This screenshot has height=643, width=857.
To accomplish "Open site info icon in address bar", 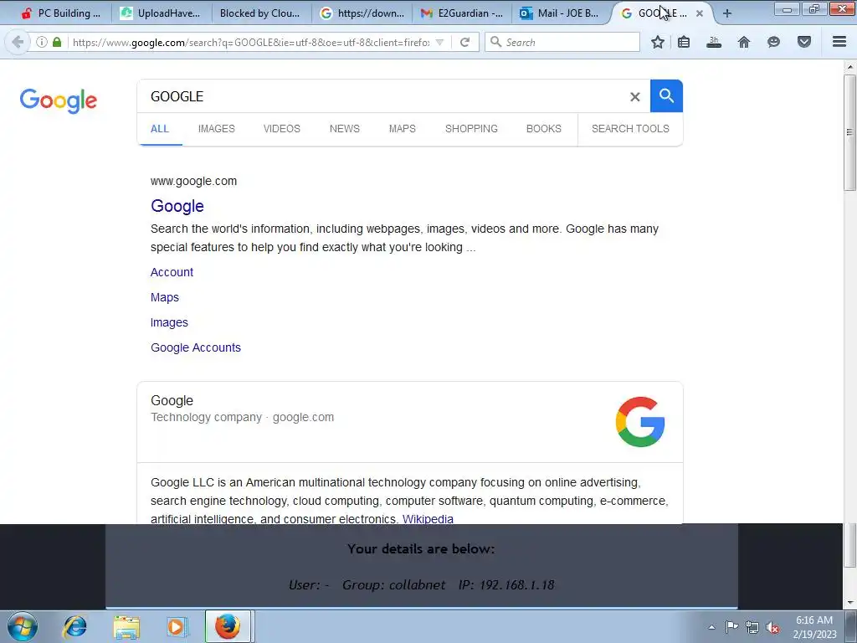I will pyautogui.click(x=42, y=42).
